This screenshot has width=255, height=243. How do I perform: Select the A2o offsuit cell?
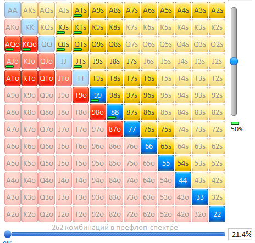click(x=13, y=214)
